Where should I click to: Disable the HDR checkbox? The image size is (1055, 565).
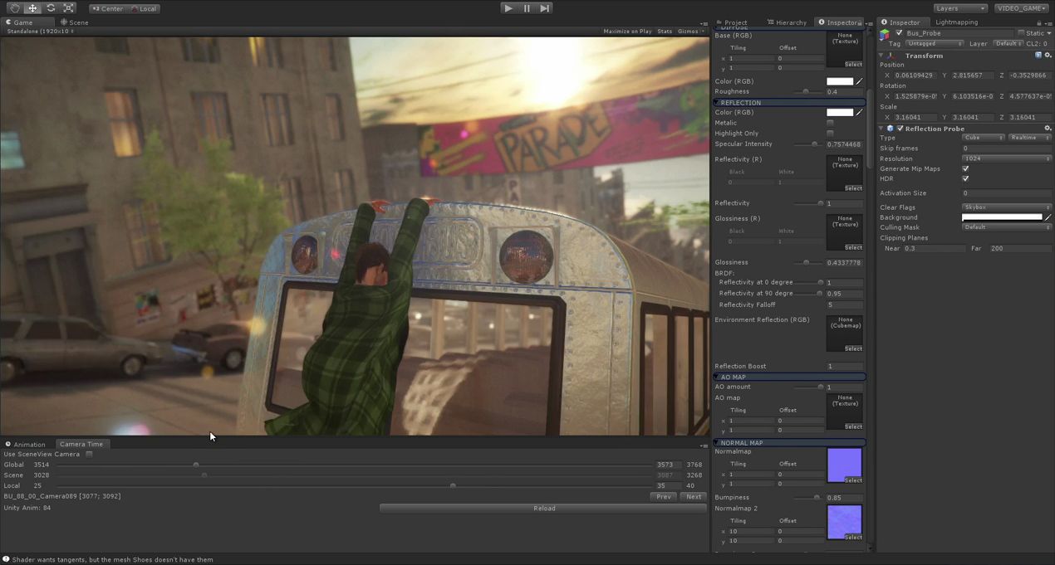click(965, 178)
